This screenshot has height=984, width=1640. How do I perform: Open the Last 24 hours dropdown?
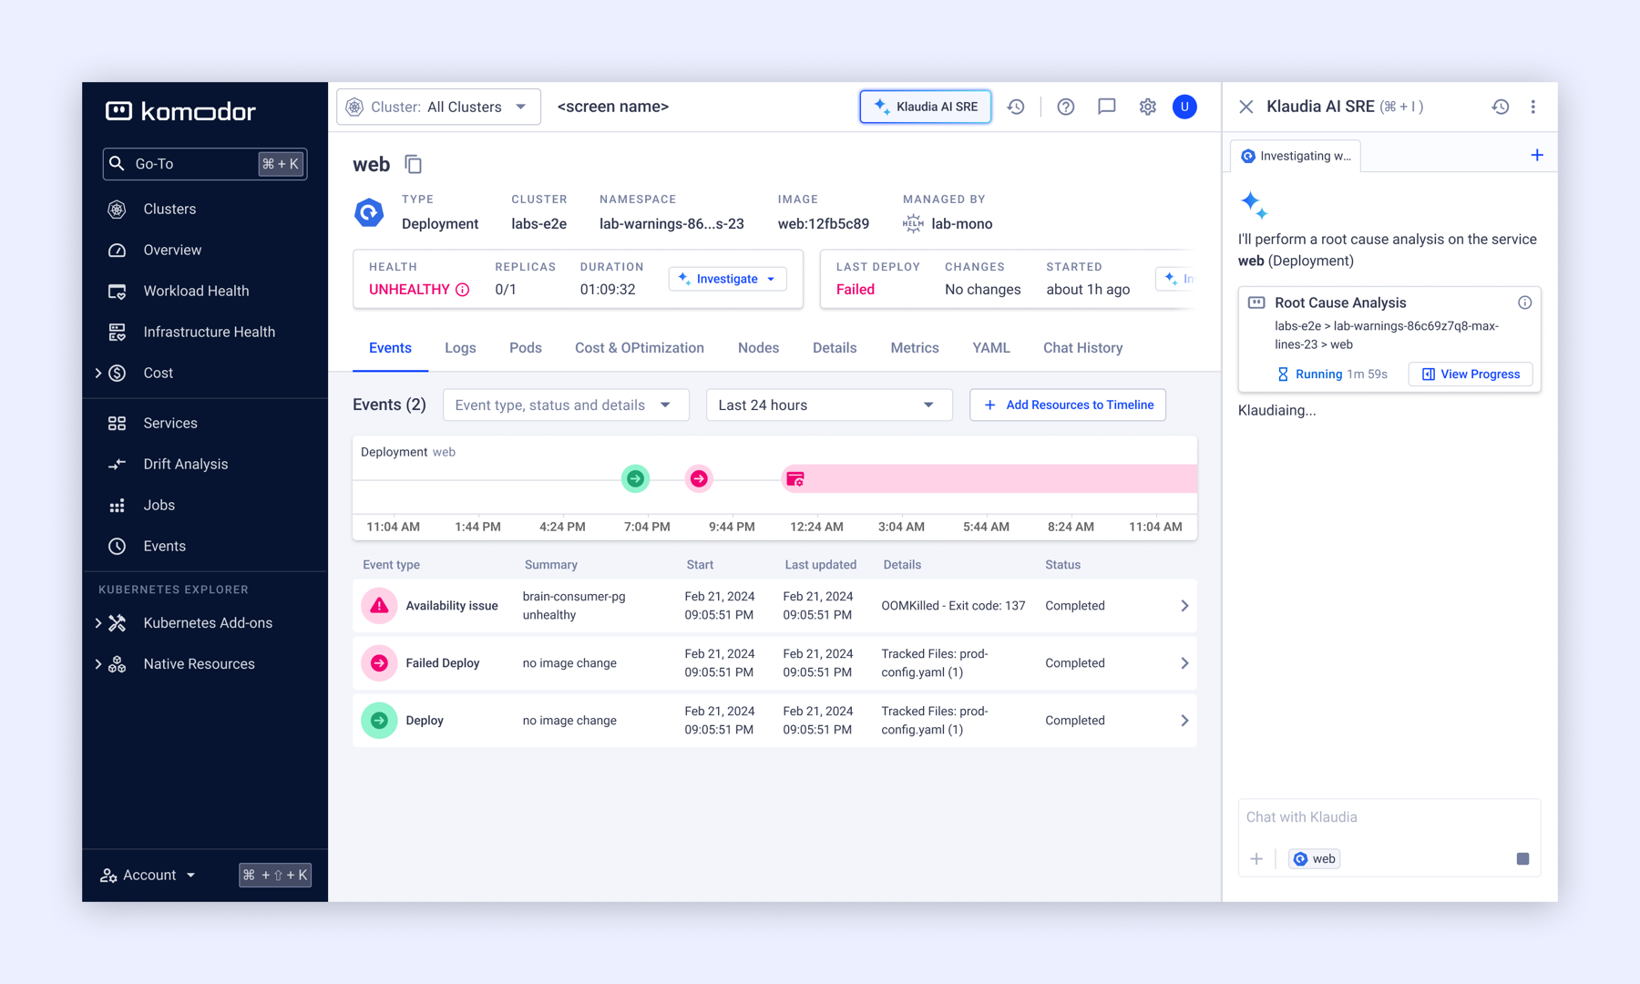point(829,405)
